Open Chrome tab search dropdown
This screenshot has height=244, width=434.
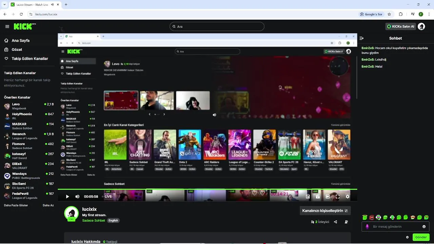[4, 4]
